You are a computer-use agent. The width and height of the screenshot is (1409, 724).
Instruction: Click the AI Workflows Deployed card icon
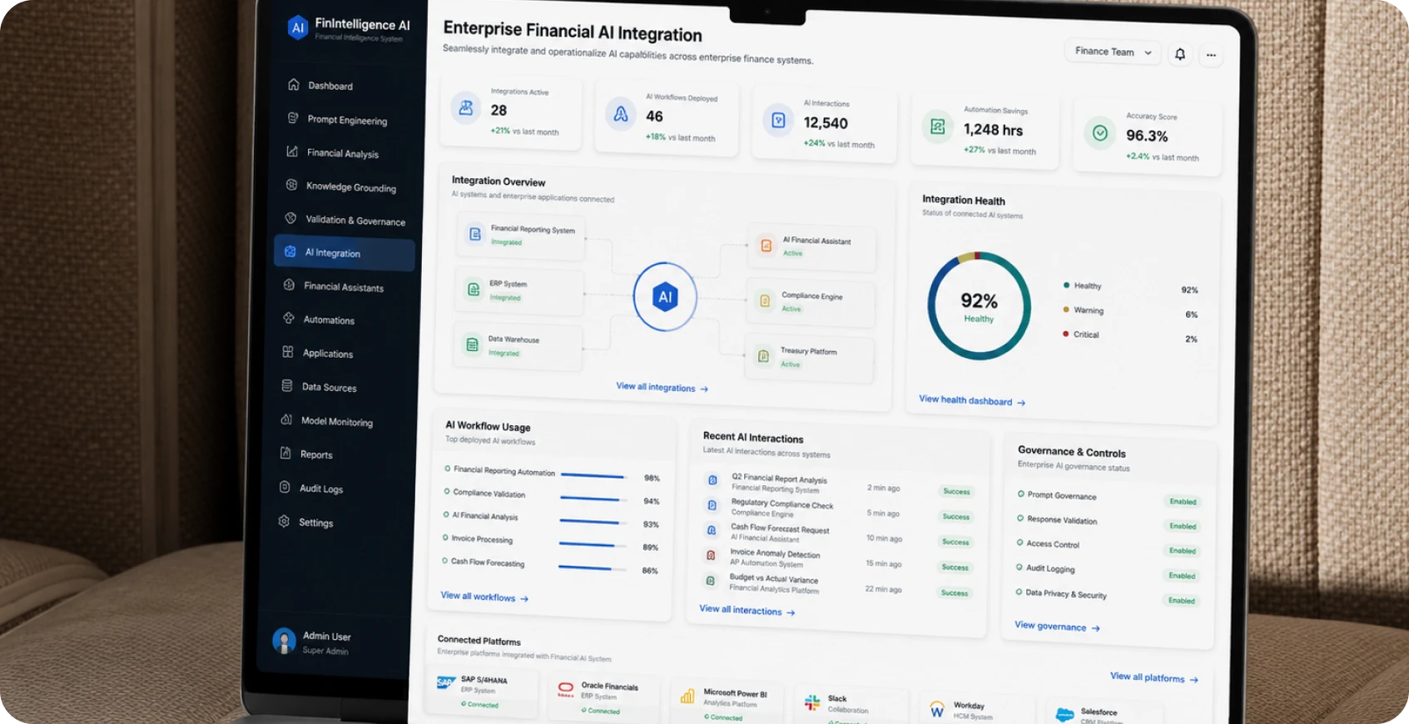click(x=621, y=114)
